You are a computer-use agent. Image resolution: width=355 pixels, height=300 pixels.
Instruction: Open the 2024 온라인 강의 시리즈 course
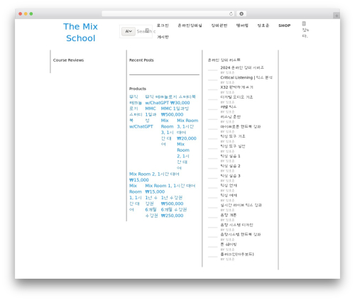tap(242, 67)
